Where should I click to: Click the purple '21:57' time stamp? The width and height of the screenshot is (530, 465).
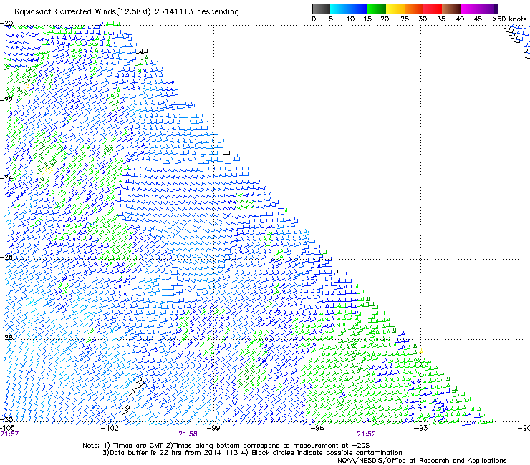[9, 434]
